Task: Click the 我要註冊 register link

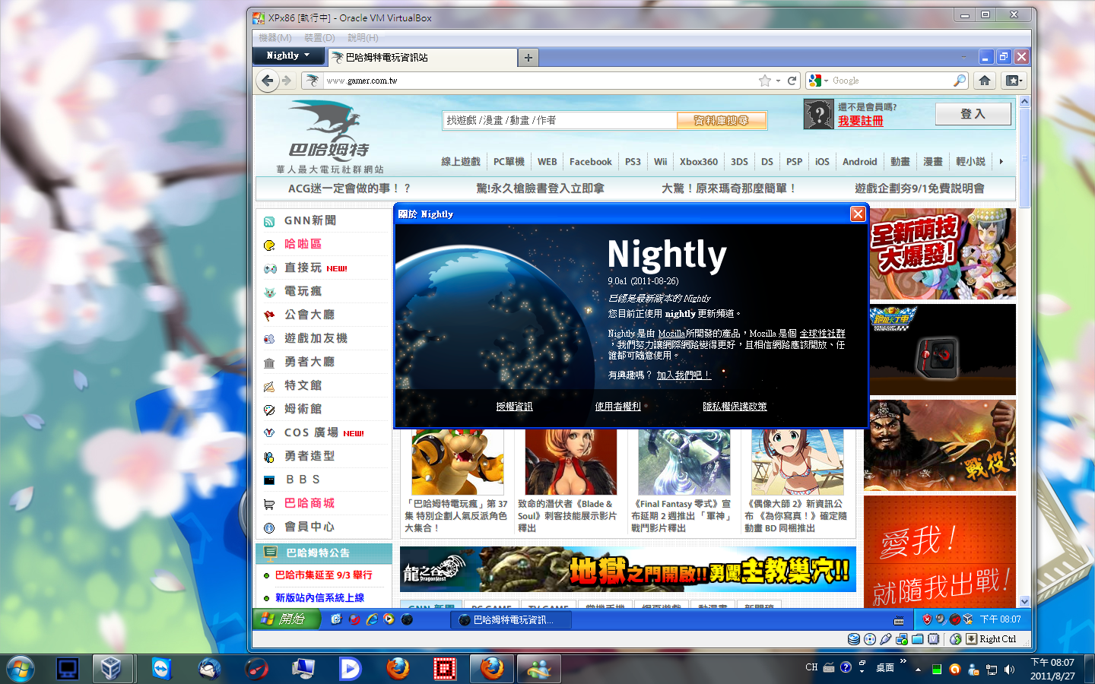Action: pos(861,121)
